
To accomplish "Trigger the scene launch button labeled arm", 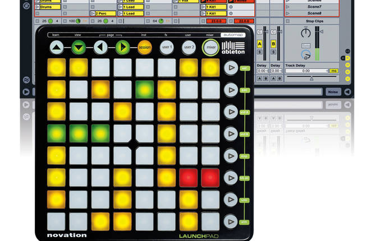I will point(231,222).
